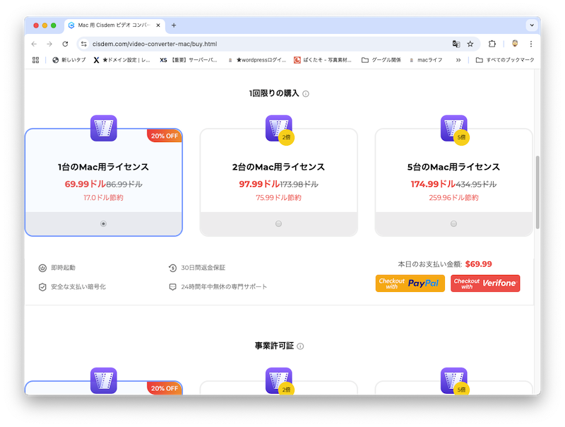Go back using the browser back arrow
Viewport: 565px width, 427px height.
(34, 44)
